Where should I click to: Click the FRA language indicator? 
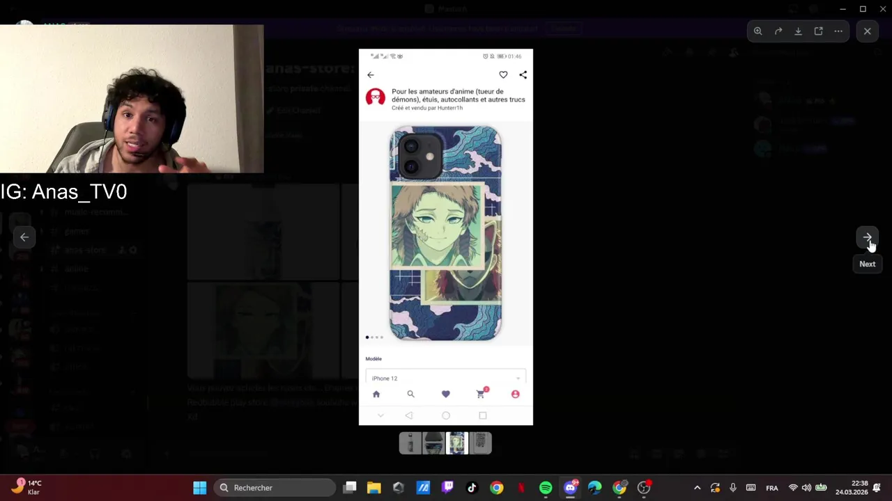(772, 488)
